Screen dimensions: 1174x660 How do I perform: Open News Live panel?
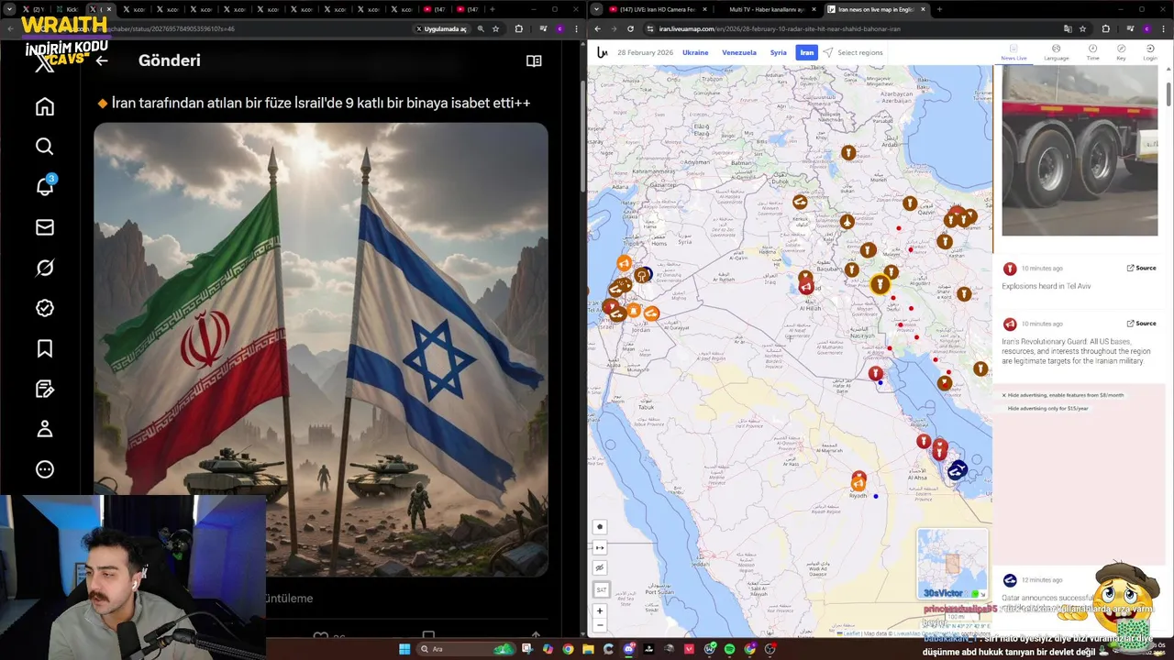[x=1013, y=52]
